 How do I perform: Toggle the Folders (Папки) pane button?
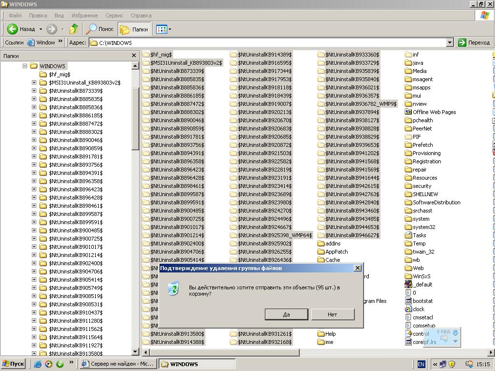pos(134,29)
